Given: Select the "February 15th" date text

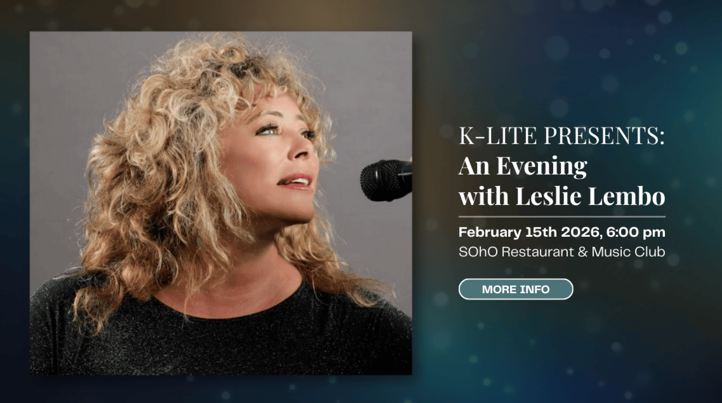Looking at the screenshot, I should [x=509, y=232].
